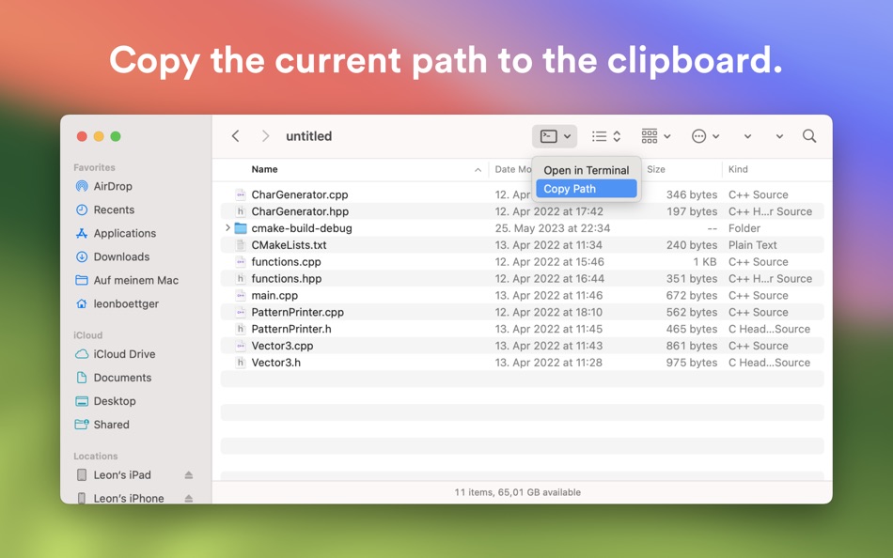This screenshot has height=558, width=893.
Task: Expand the group-by dropdown arrow
Action: (x=666, y=136)
